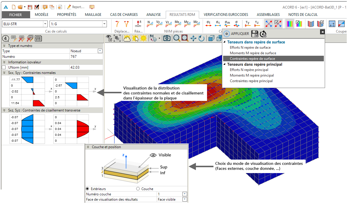Click the deformed shape displacement icon
The height and width of the screenshot is (203, 347).
pos(117,24)
